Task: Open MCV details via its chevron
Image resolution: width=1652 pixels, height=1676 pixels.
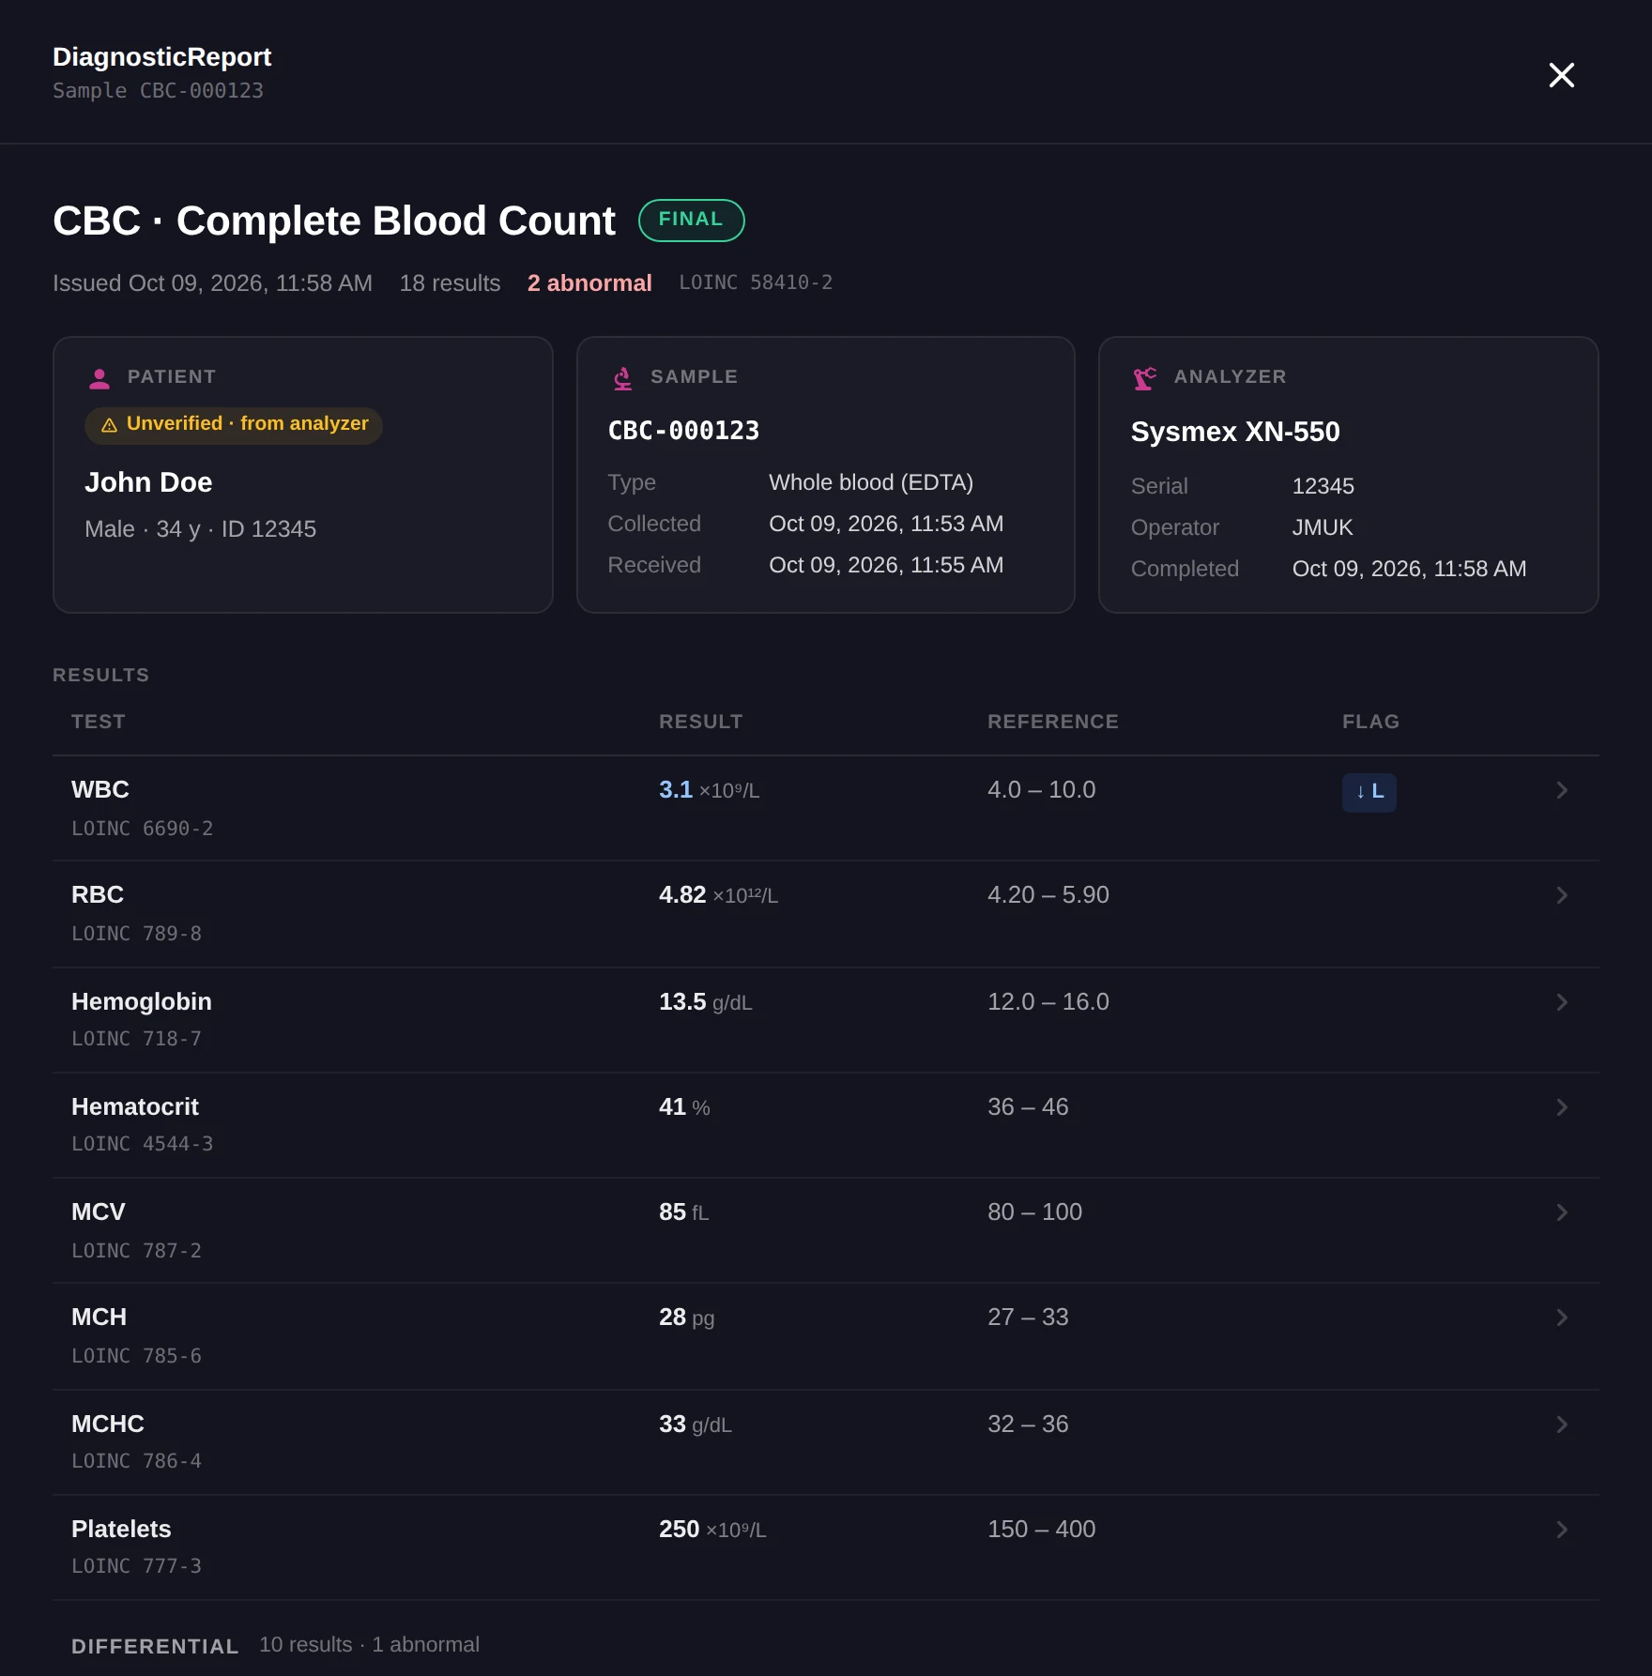Action: coord(1562,1212)
